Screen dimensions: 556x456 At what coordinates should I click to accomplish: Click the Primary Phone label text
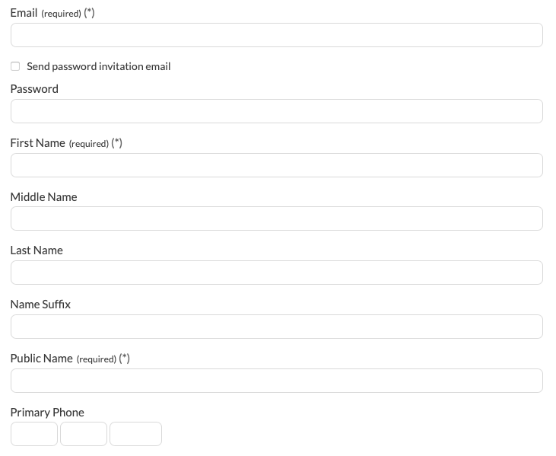(x=47, y=413)
